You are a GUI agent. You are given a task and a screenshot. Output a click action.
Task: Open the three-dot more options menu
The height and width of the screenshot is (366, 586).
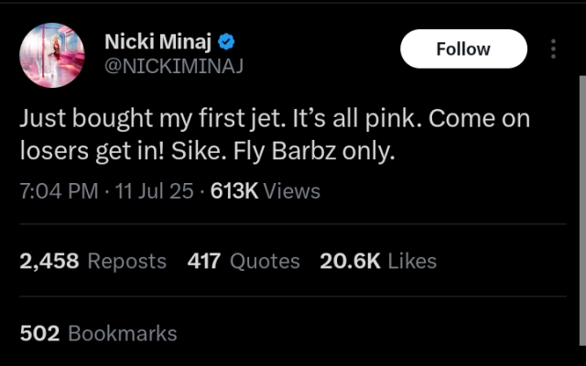click(x=553, y=48)
